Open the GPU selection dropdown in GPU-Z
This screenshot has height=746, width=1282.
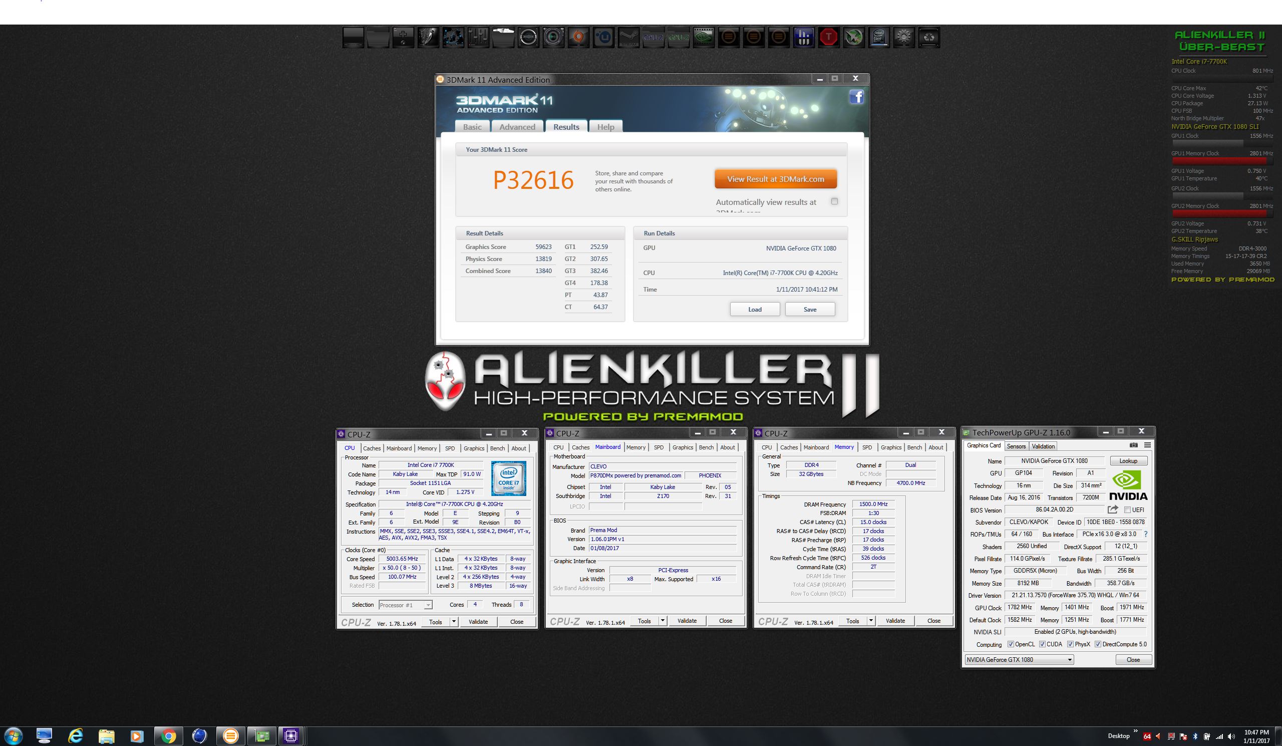[1020, 659]
